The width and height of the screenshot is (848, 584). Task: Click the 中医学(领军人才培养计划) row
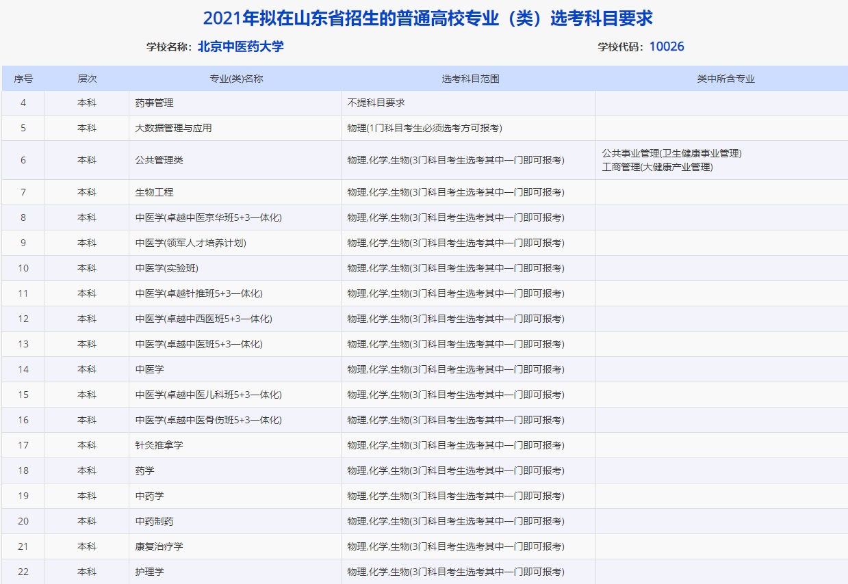pyautogui.click(x=184, y=243)
